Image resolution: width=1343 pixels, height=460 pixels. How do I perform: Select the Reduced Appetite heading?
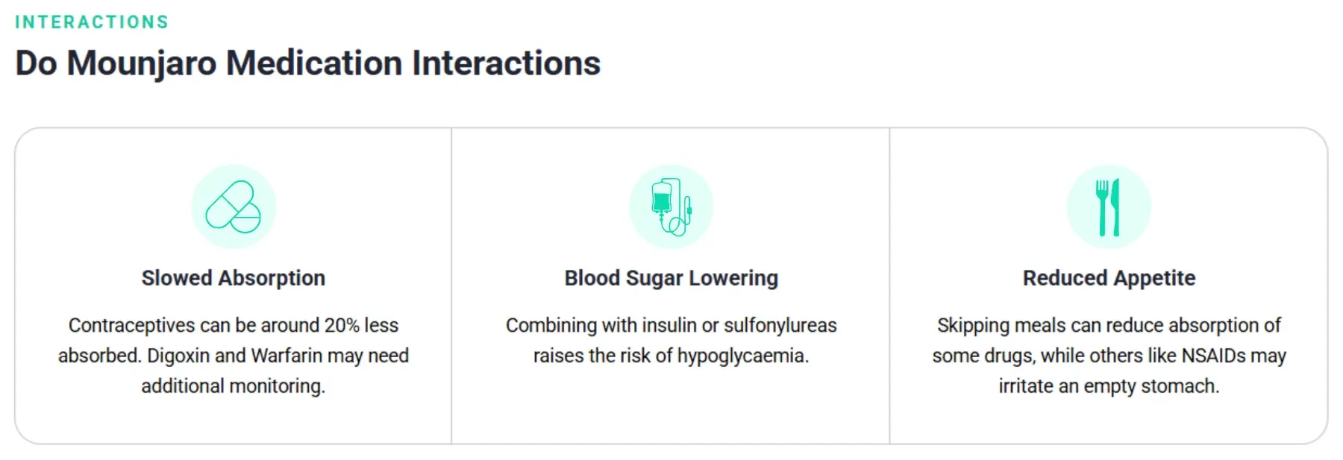[1109, 278]
